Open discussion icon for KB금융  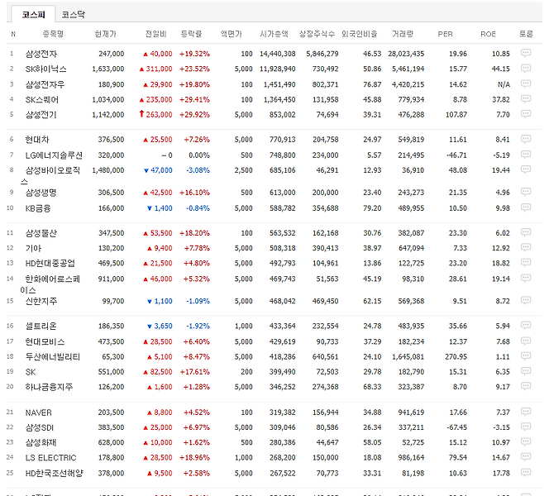click(526, 207)
